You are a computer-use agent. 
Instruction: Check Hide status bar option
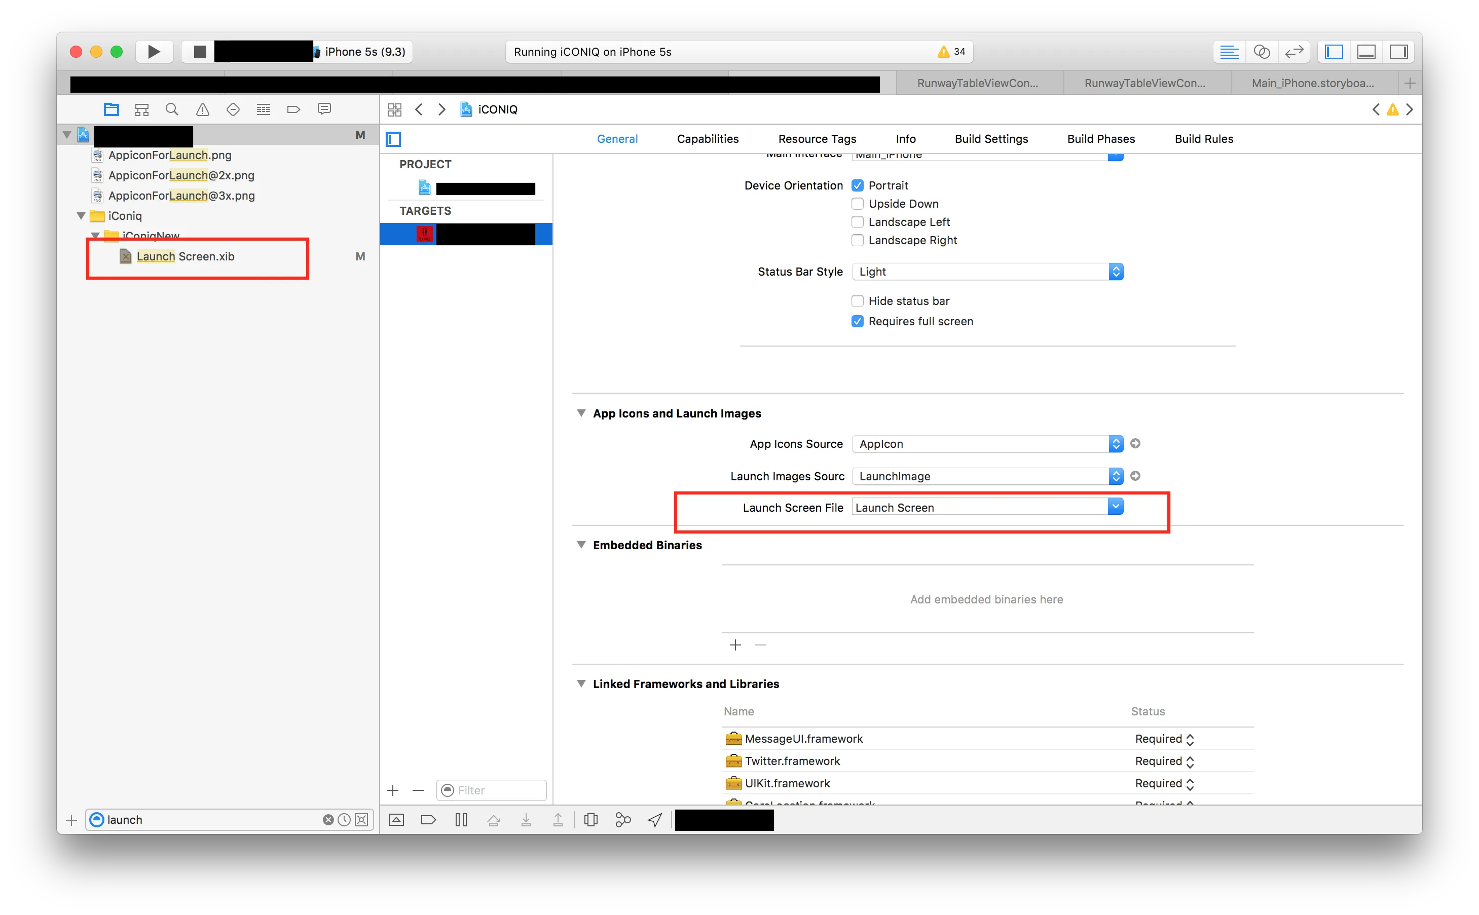click(857, 301)
